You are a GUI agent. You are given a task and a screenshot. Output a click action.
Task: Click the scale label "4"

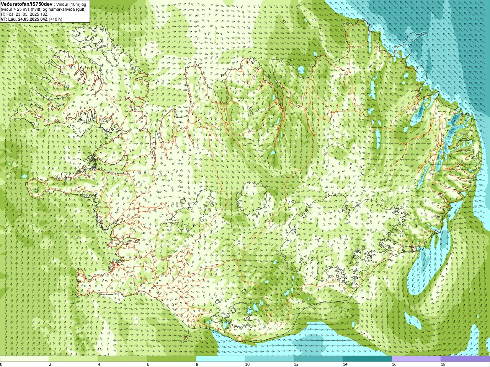pos(99,364)
